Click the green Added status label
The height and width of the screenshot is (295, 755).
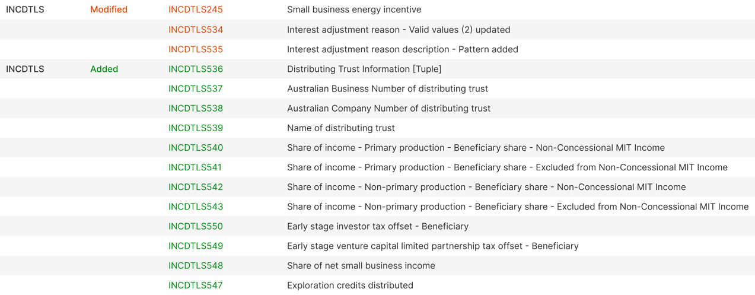pos(104,69)
